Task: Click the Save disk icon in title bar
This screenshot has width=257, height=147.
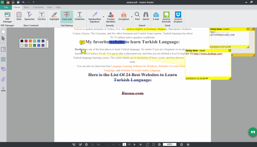Action: (13, 2)
